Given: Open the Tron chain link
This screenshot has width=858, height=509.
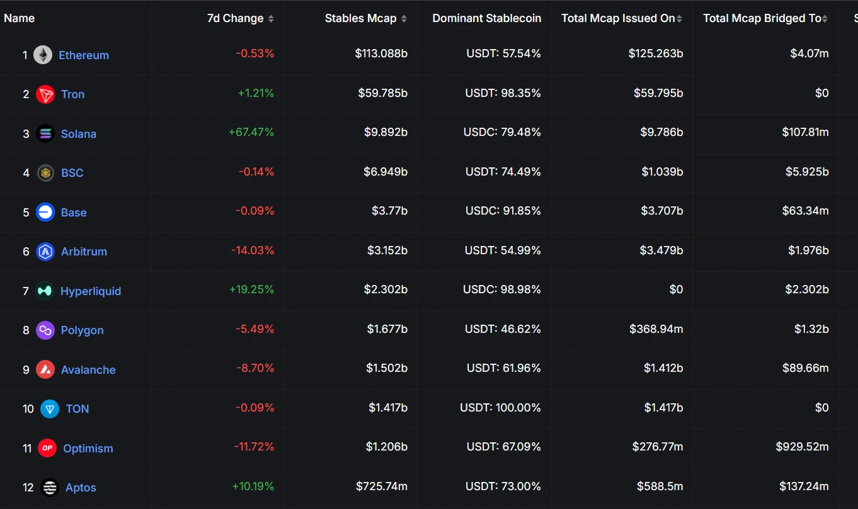Looking at the screenshot, I should [72, 94].
